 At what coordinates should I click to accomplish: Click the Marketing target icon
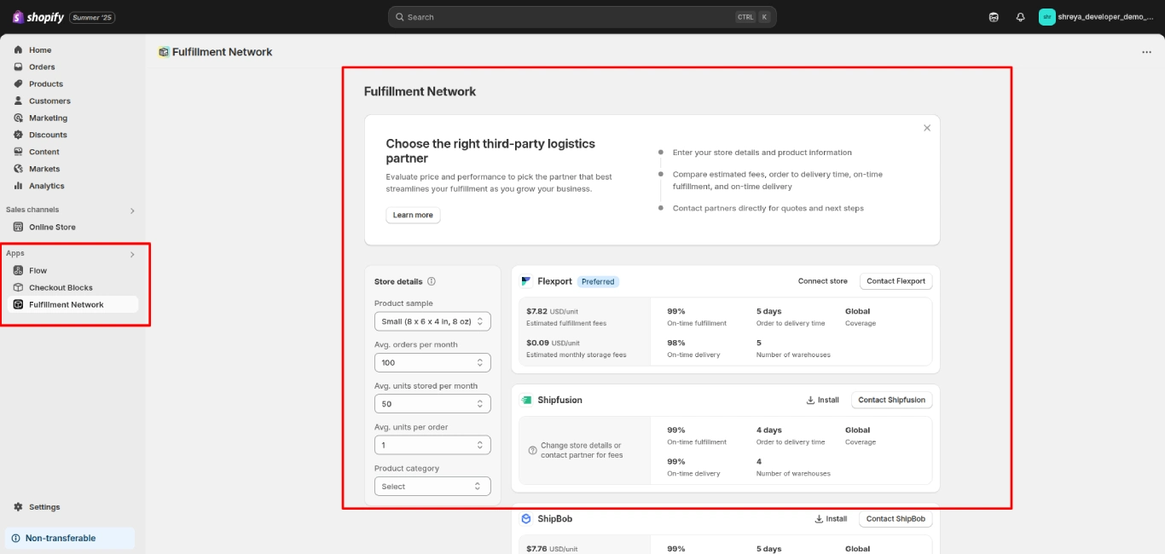[x=18, y=118]
